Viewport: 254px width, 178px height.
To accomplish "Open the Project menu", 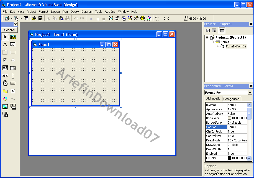I will [x=31, y=12].
